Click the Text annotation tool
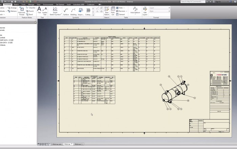 (x=39, y=10)
